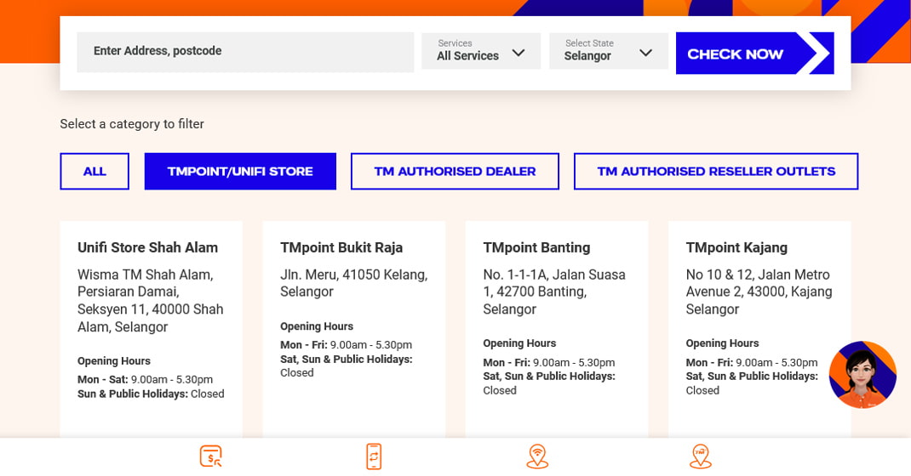This screenshot has height=476, width=911.
Task: Select the TMpoint Bukit Raja title
Action: (341, 247)
